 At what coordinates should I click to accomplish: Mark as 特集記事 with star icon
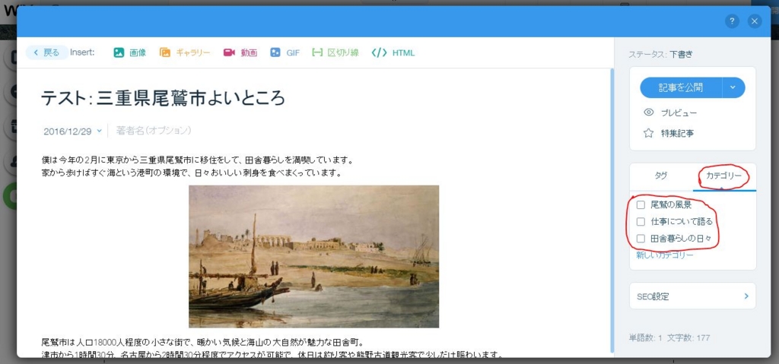coord(648,132)
